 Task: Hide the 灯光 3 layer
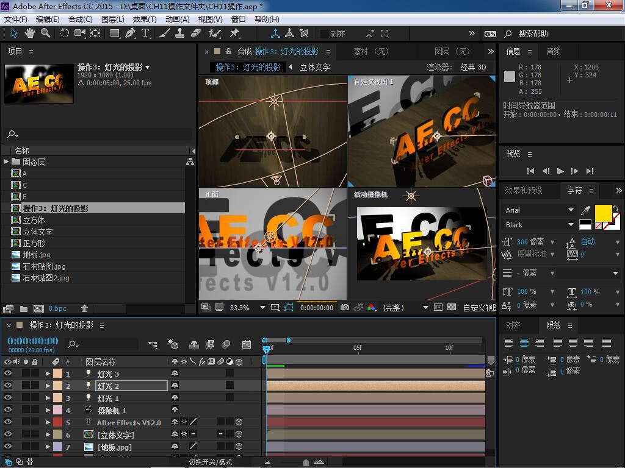tap(7, 374)
